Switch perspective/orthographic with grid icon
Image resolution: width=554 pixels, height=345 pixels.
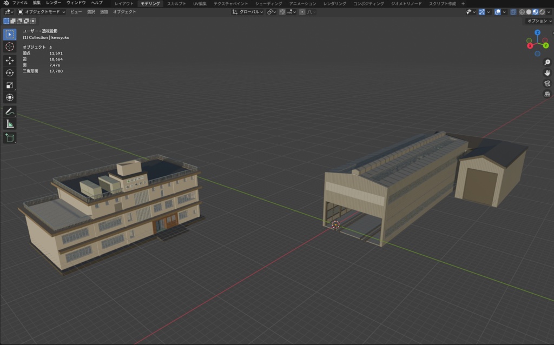point(548,94)
